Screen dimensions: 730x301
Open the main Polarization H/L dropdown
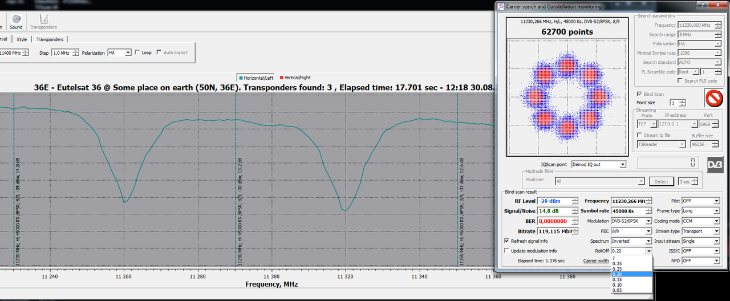coord(119,52)
